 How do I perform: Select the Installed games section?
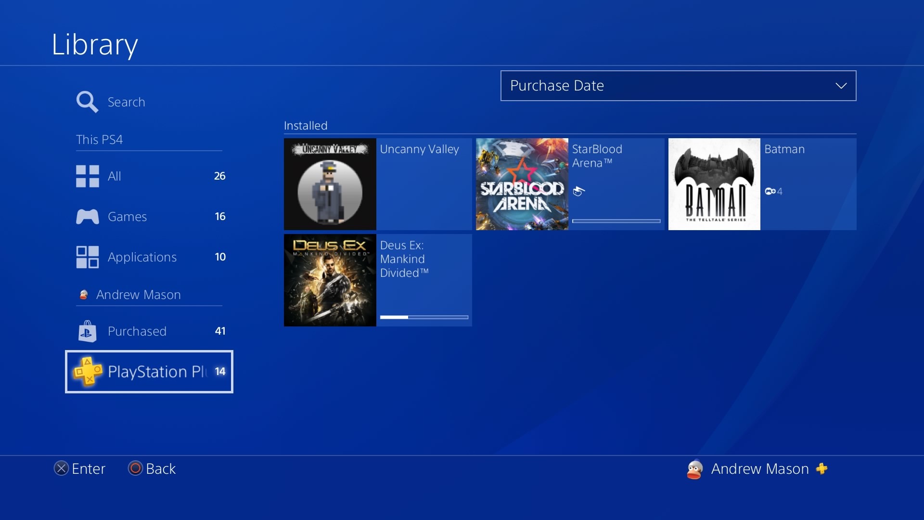tap(305, 124)
